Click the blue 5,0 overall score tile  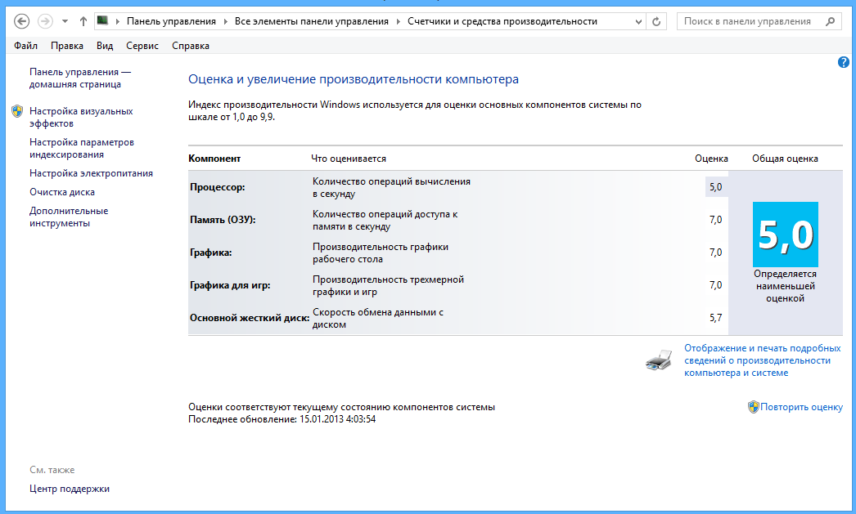point(785,235)
